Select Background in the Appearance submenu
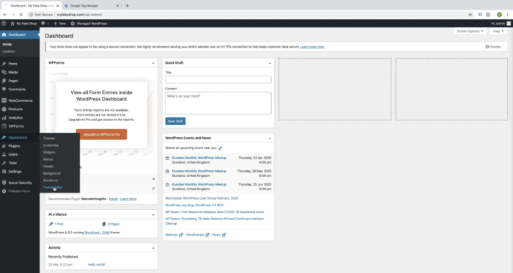The width and height of the screenshot is (513, 273). pyautogui.click(x=52, y=173)
